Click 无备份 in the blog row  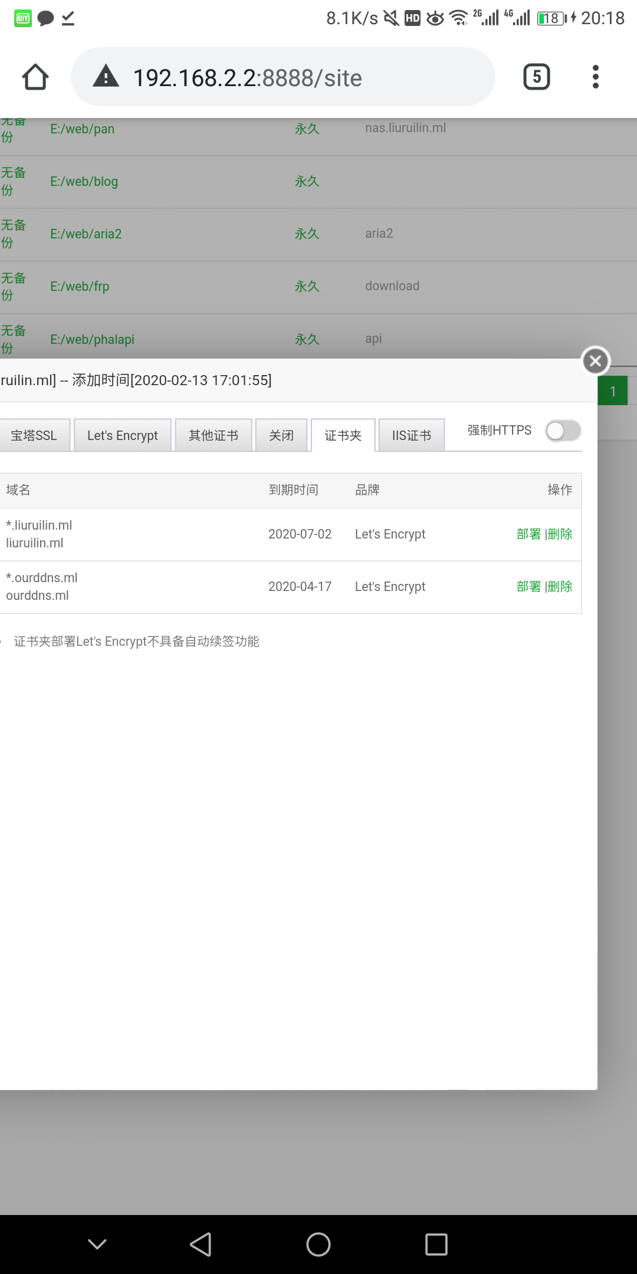tap(13, 181)
